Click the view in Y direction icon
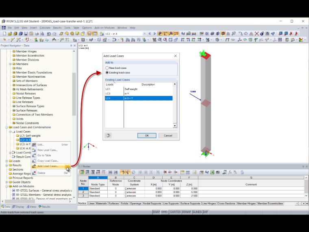Screen dimensions: 309x232 click(188, 40)
